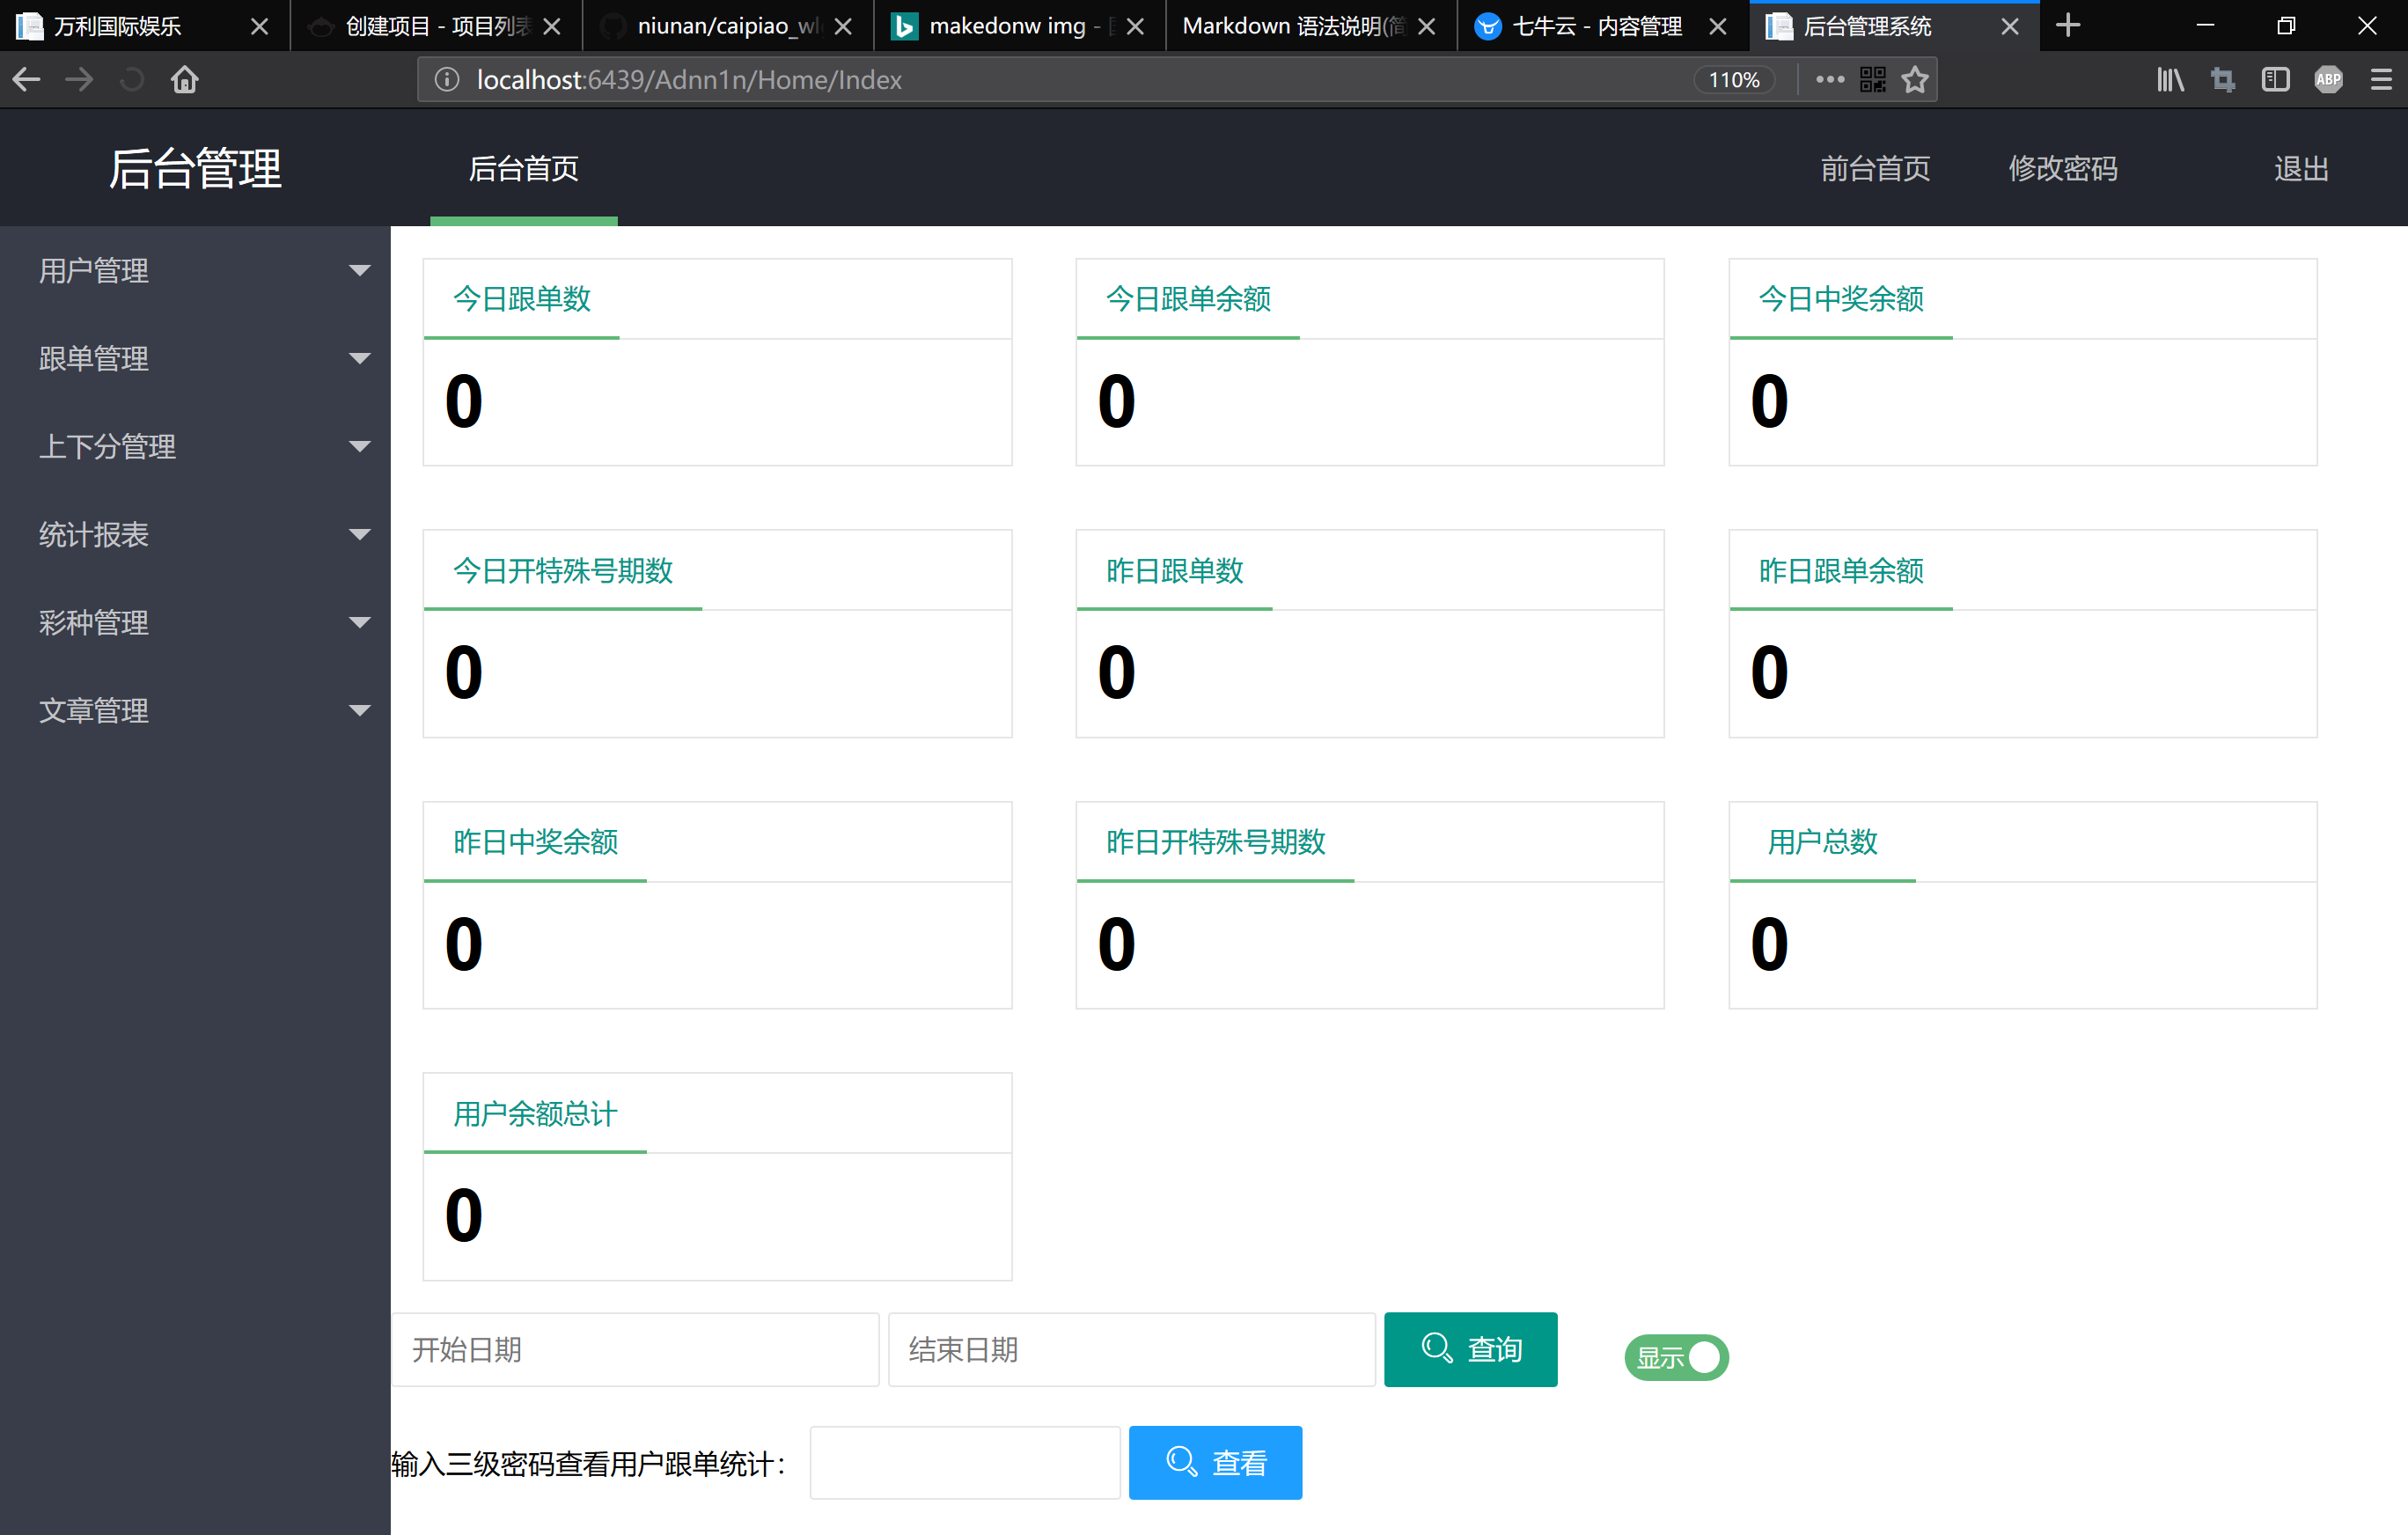Select the 后台首页 navigation item

523,168
